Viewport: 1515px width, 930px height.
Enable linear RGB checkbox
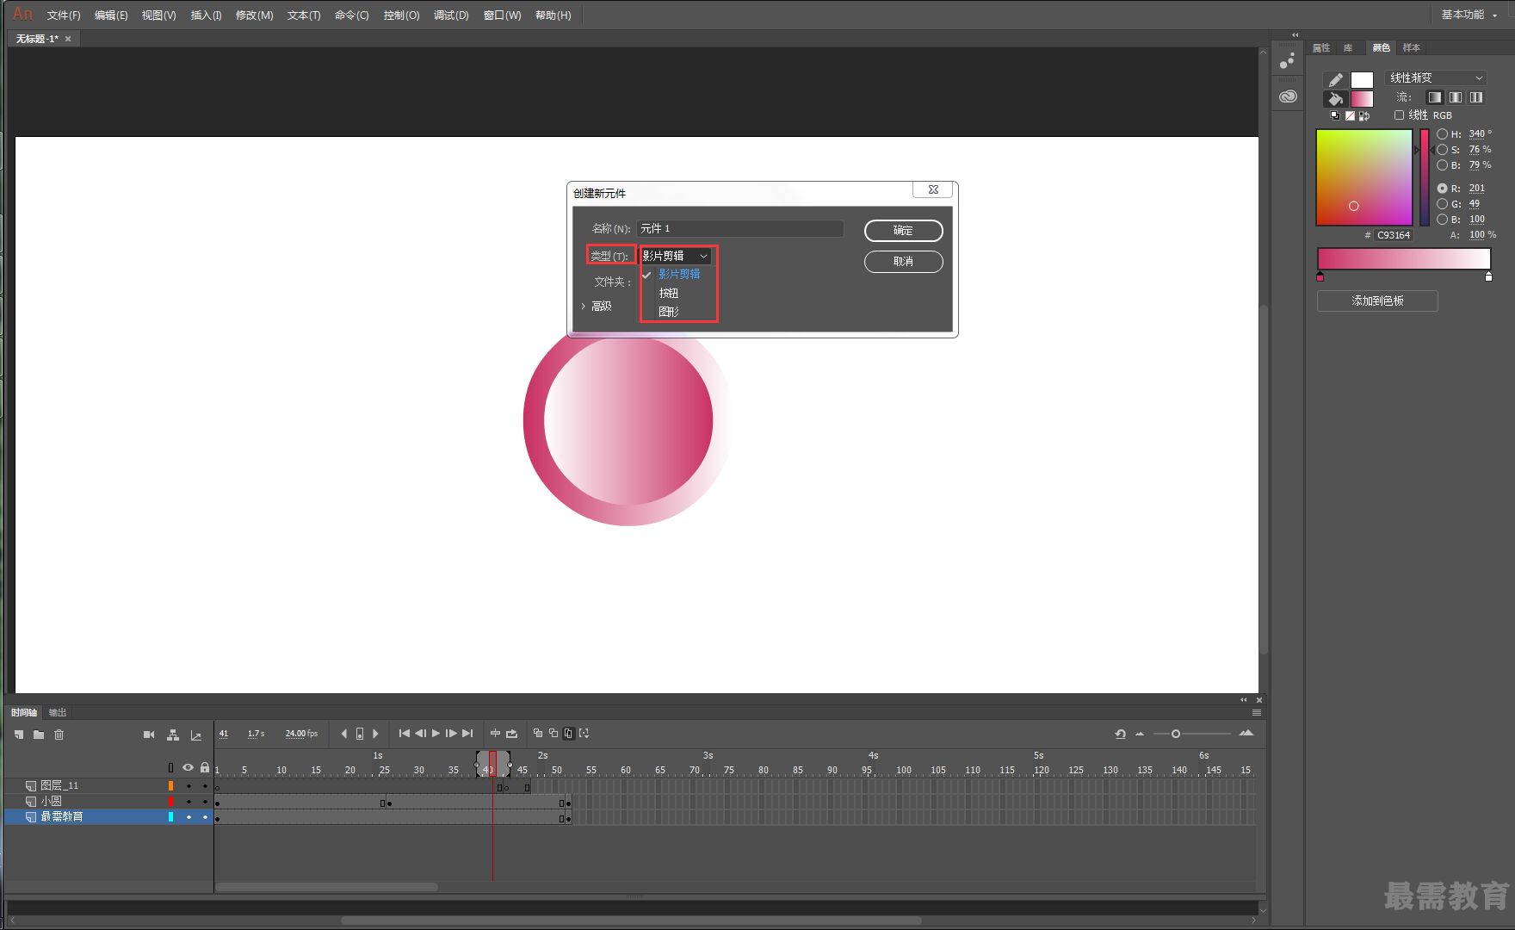point(1399,115)
